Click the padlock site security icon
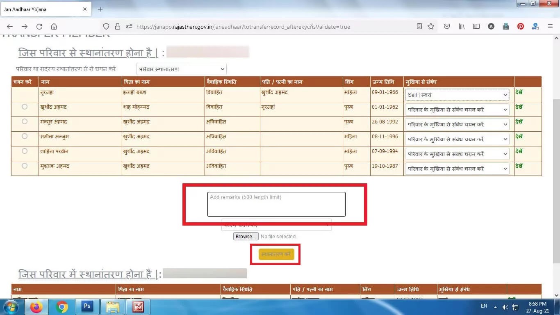 [118, 27]
